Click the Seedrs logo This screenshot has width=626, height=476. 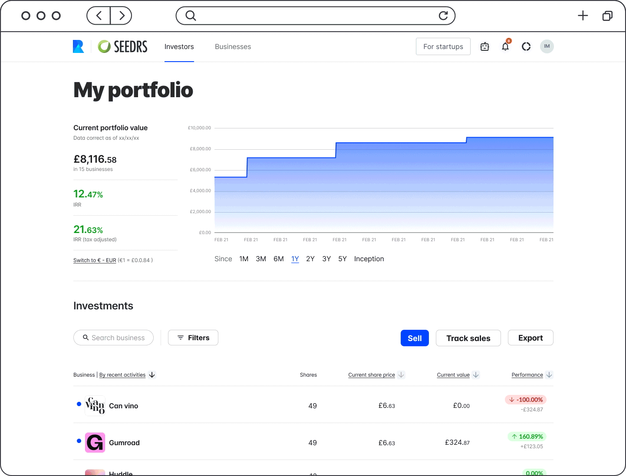(x=122, y=46)
